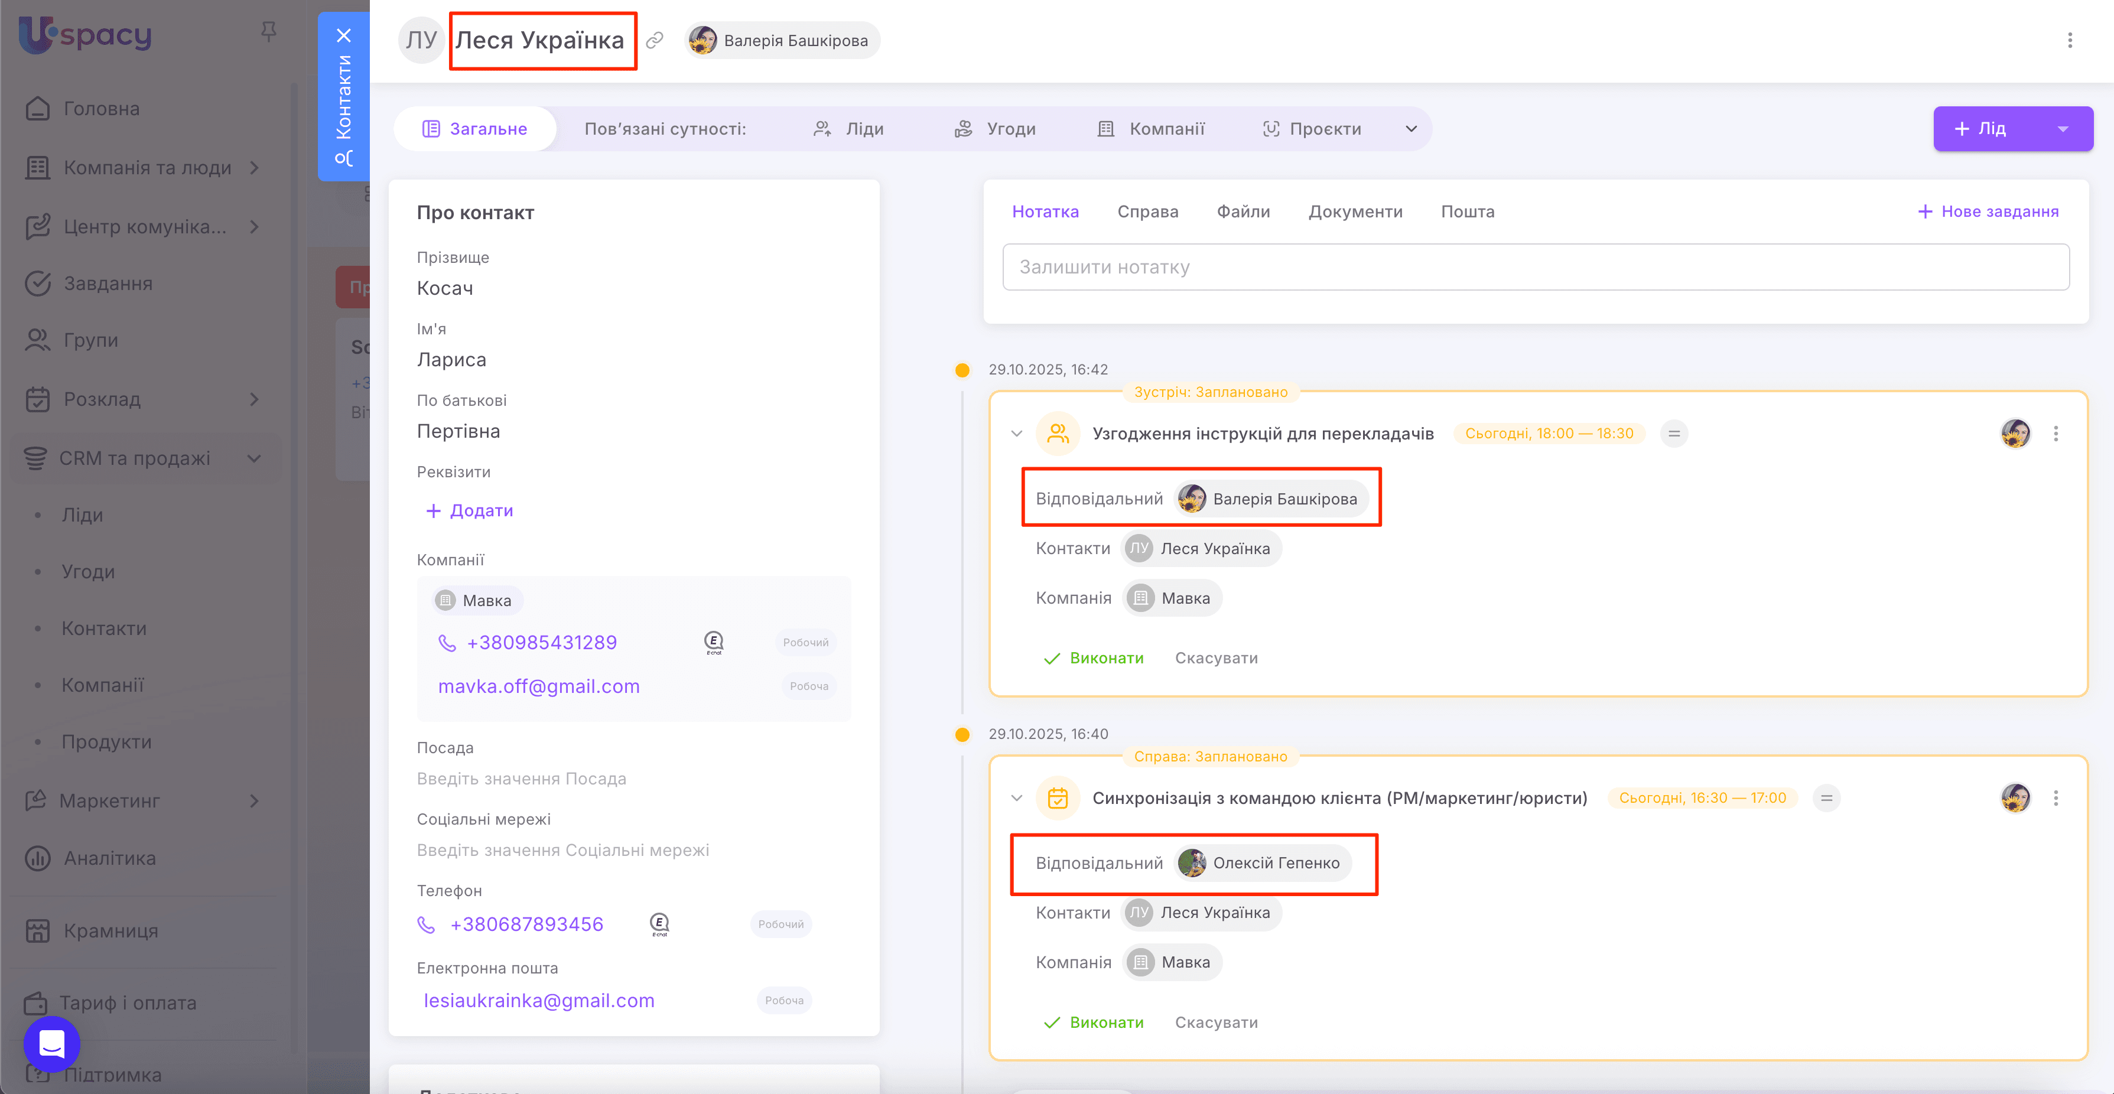
Task: Click the Посада input field
Action: (521, 779)
